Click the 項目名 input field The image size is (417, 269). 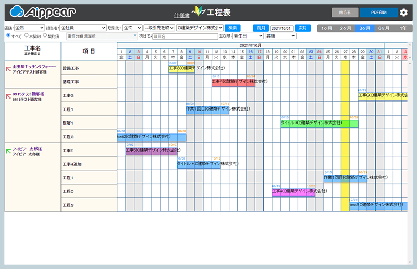point(186,36)
